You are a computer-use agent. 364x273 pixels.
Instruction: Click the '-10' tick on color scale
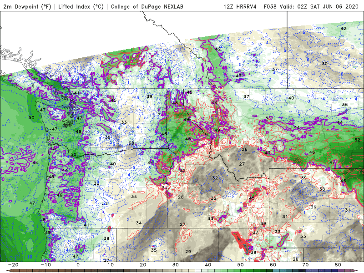tap(45, 265)
